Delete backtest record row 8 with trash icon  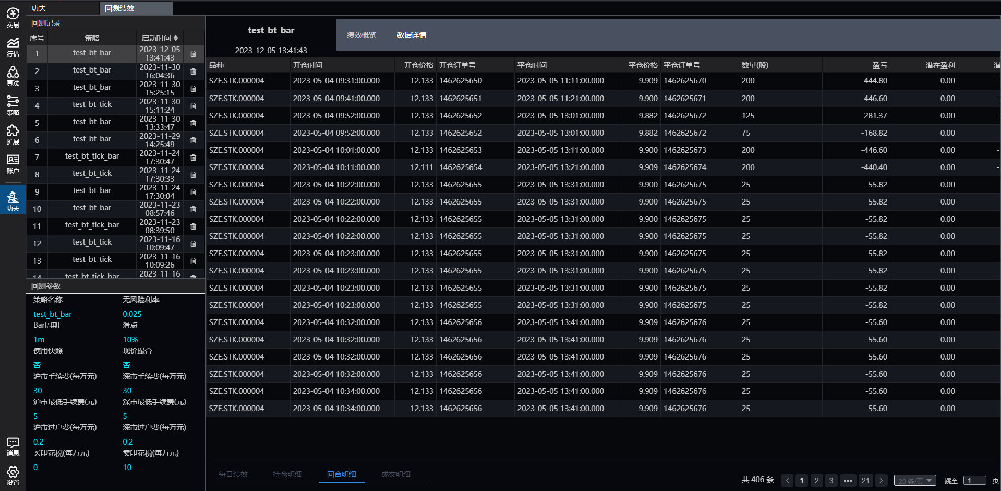[x=193, y=175]
